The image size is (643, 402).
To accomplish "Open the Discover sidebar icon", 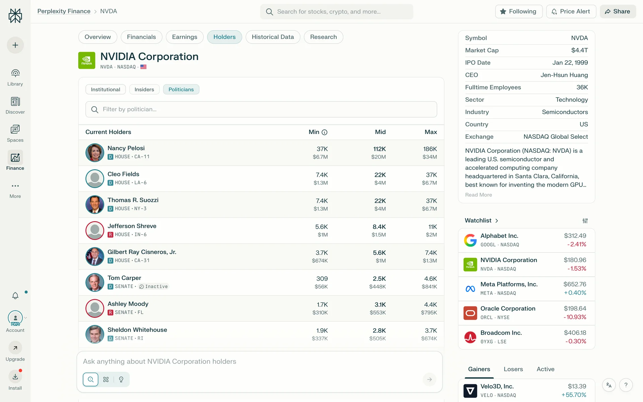I will pyautogui.click(x=15, y=102).
